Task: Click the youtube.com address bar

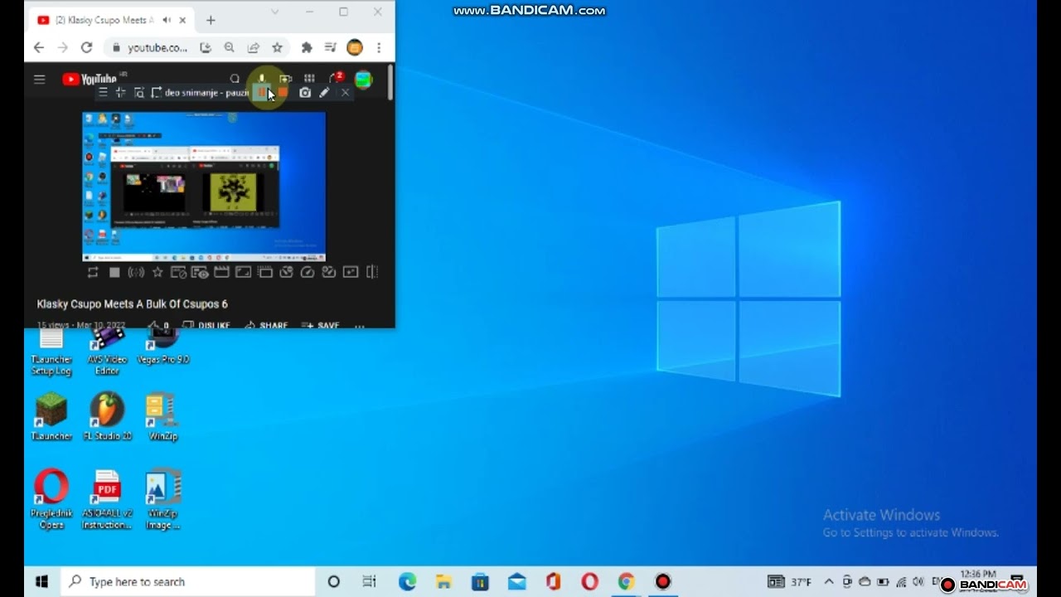Action: 157,47
